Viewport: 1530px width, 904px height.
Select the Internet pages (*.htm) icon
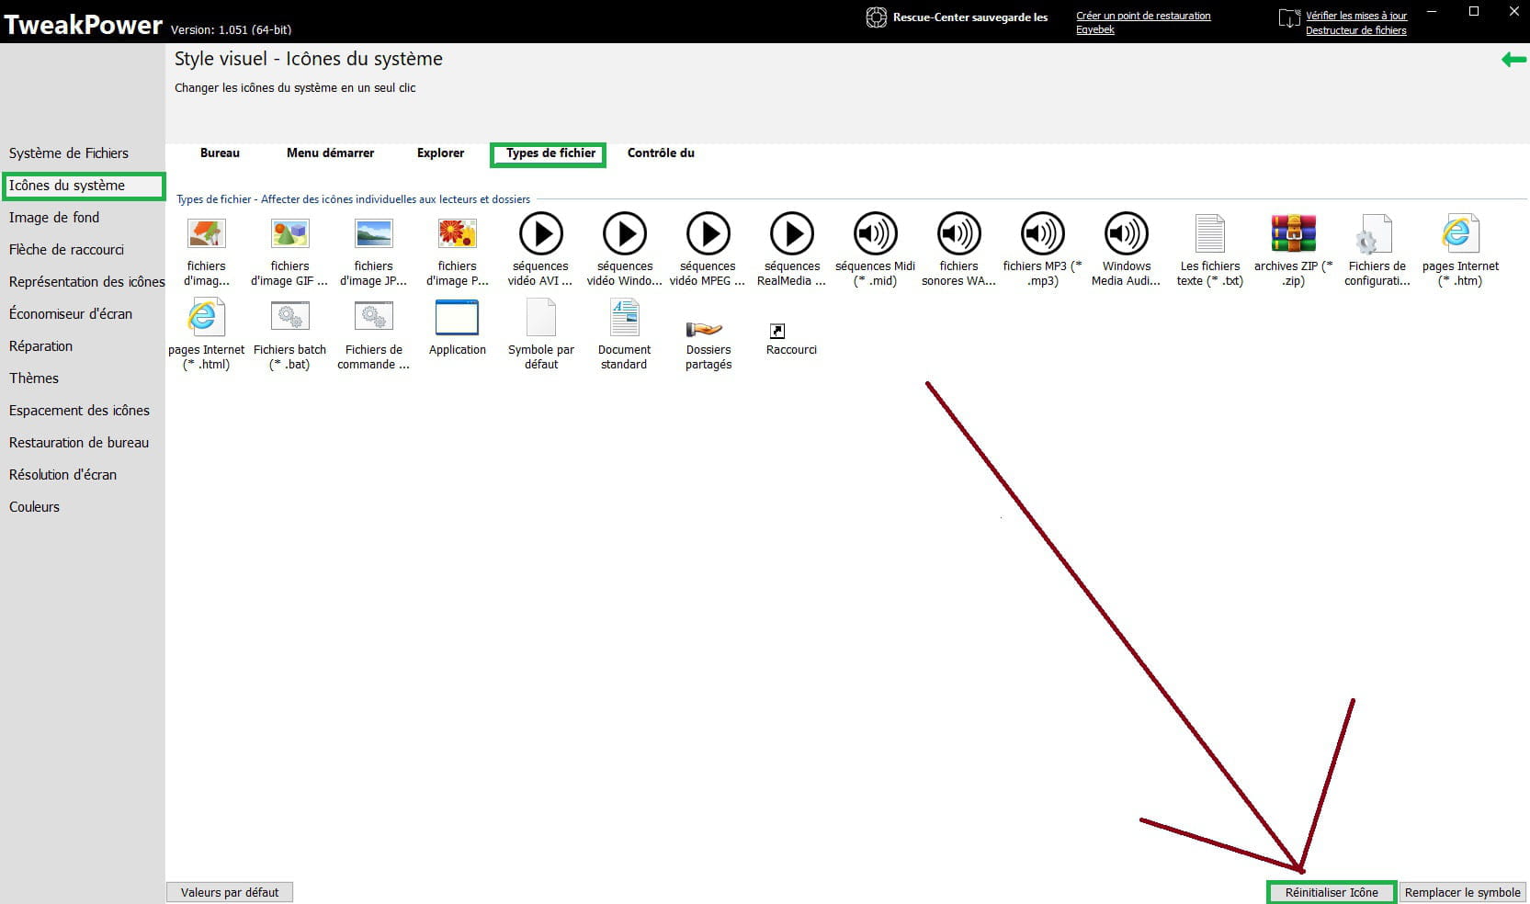click(1459, 234)
